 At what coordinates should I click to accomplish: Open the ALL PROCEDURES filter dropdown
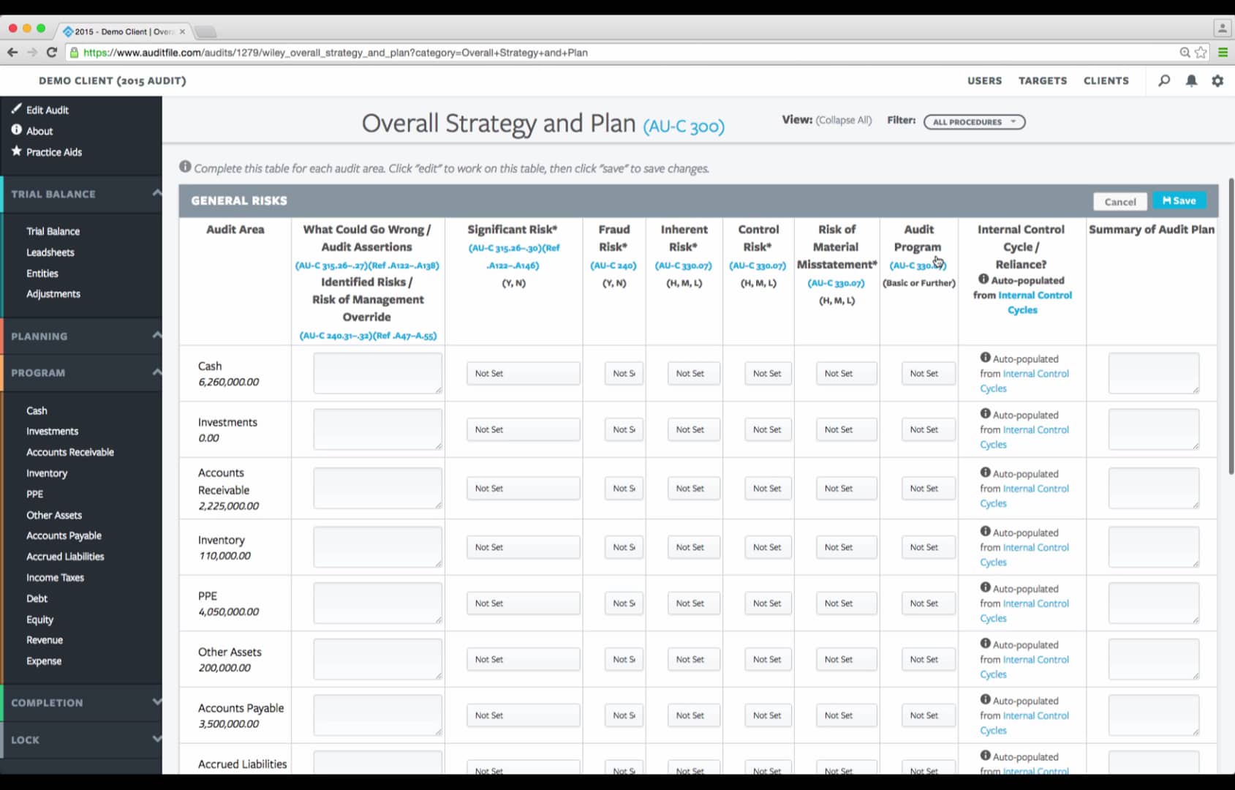click(x=973, y=121)
